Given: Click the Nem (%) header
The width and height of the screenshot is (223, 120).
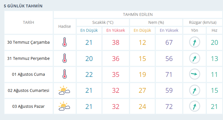Looking at the screenshot, I should coord(156,22).
